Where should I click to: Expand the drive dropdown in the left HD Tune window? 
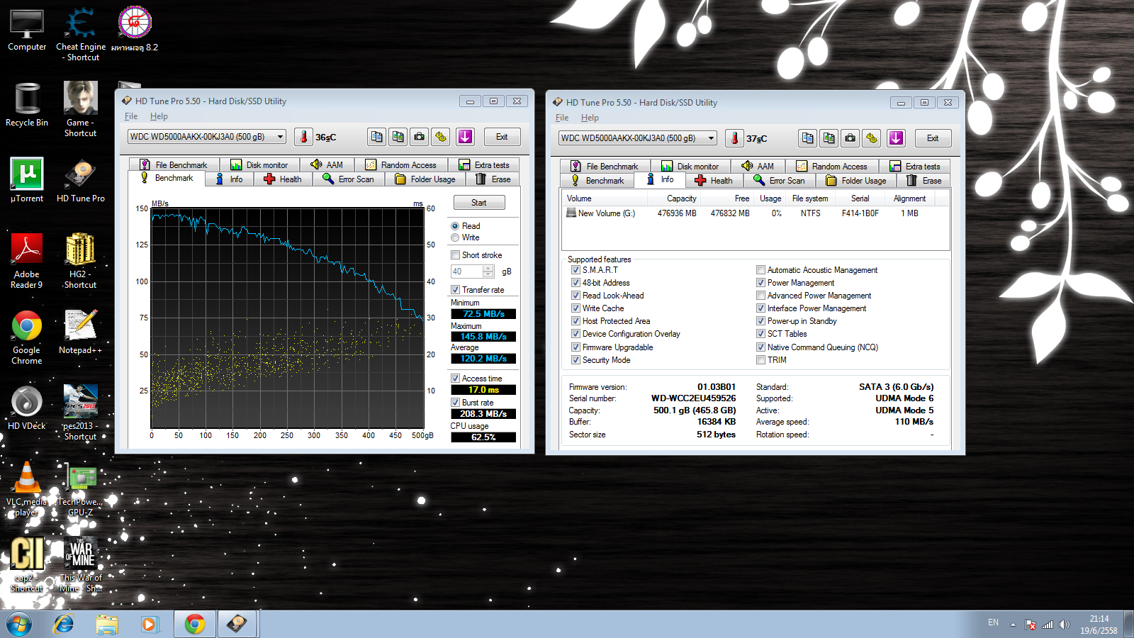(x=281, y=137)
